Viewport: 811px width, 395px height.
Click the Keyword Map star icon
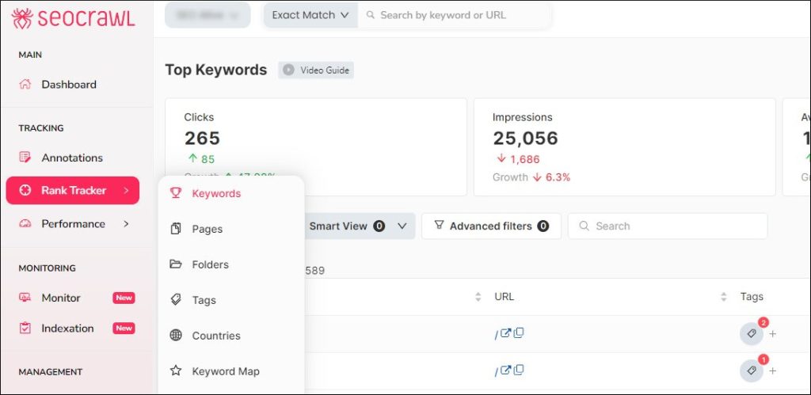176,370
